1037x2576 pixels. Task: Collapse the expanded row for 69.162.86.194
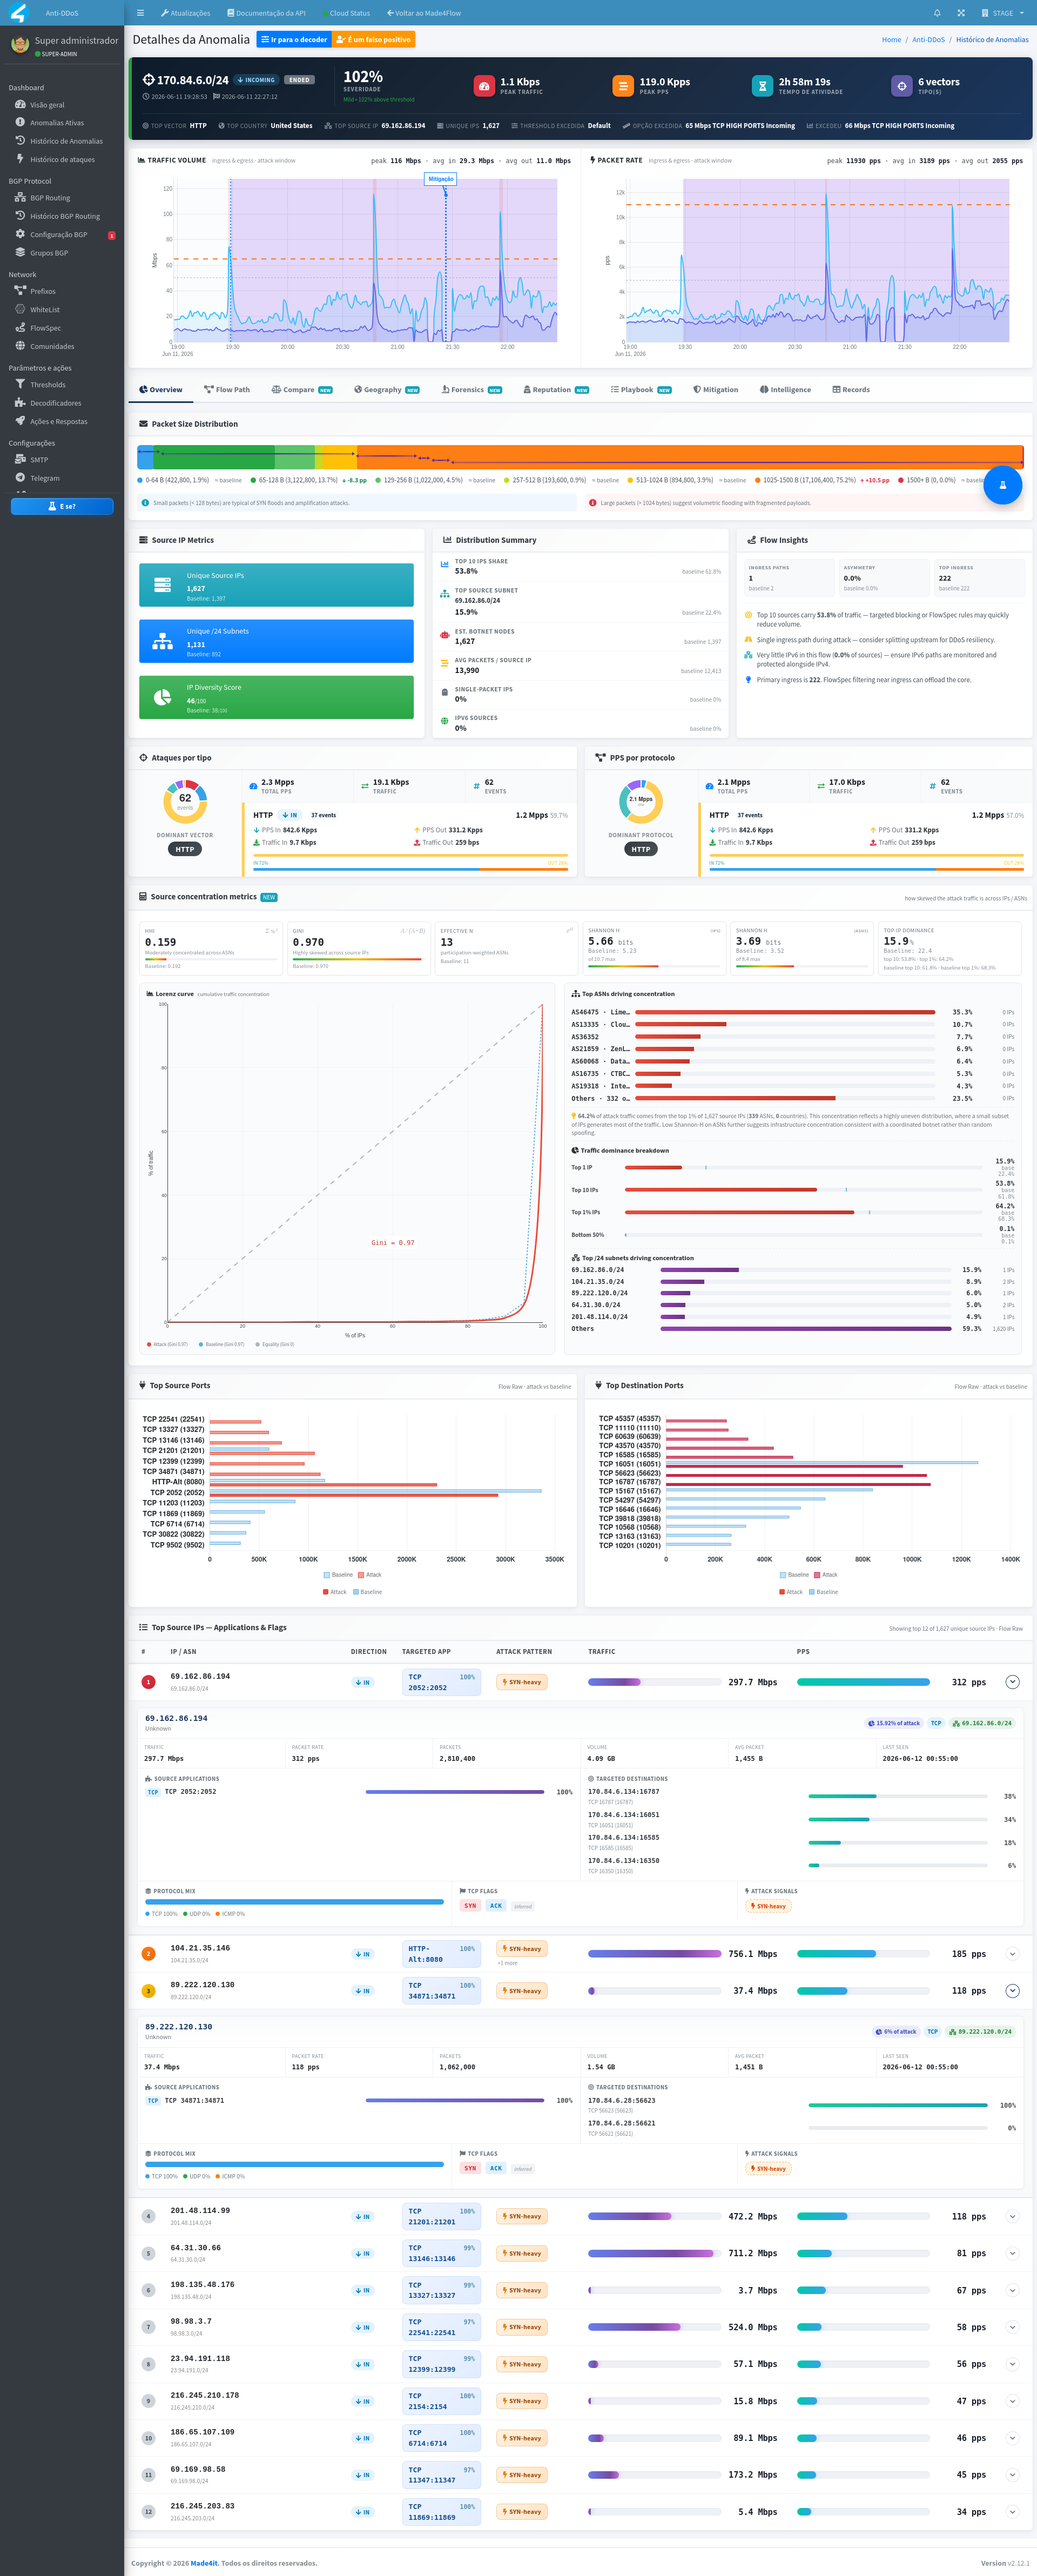(1012, 1682)
